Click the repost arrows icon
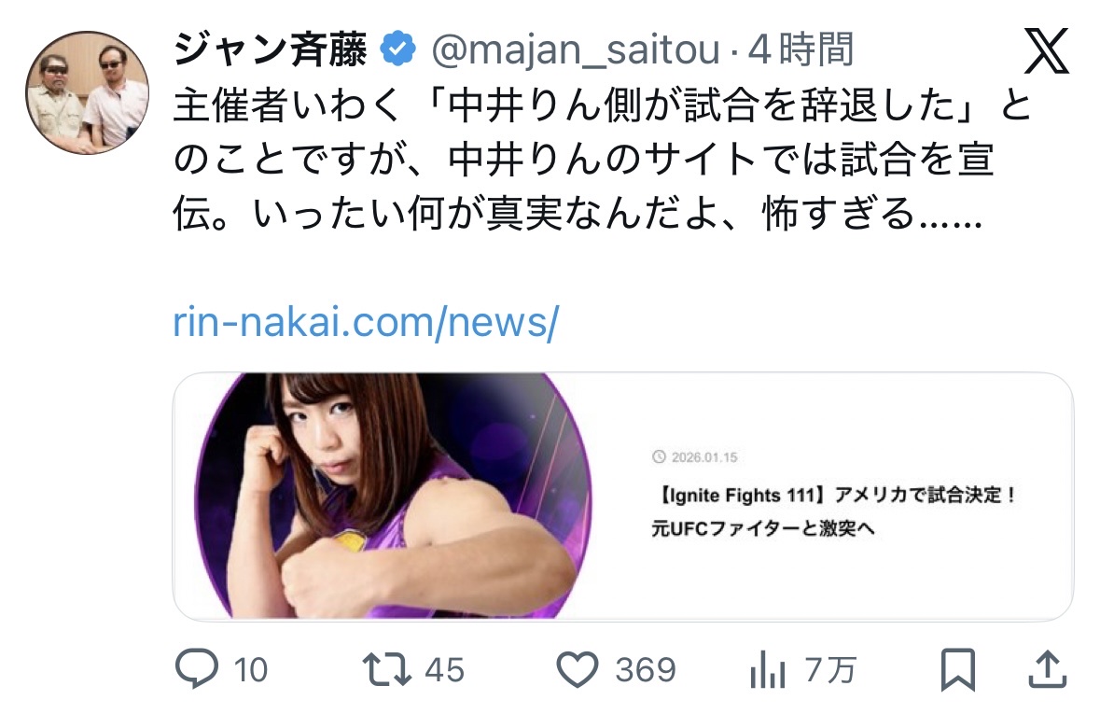1100x728 pixels. (x=386, y=669)
